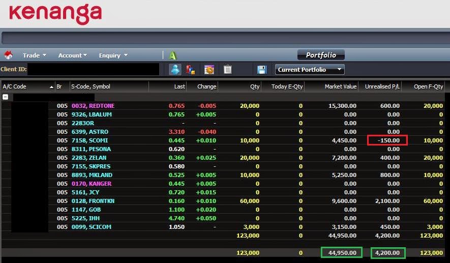The width and height of the screenshot is (450, 263).
Task: Select the 6399, ASTRO symbol
Action: point(90,131)
